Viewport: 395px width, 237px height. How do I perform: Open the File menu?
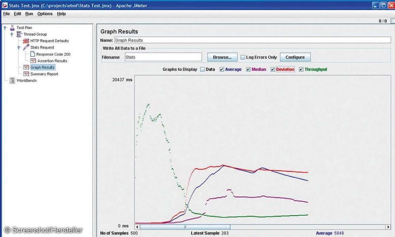coord(7,14)
